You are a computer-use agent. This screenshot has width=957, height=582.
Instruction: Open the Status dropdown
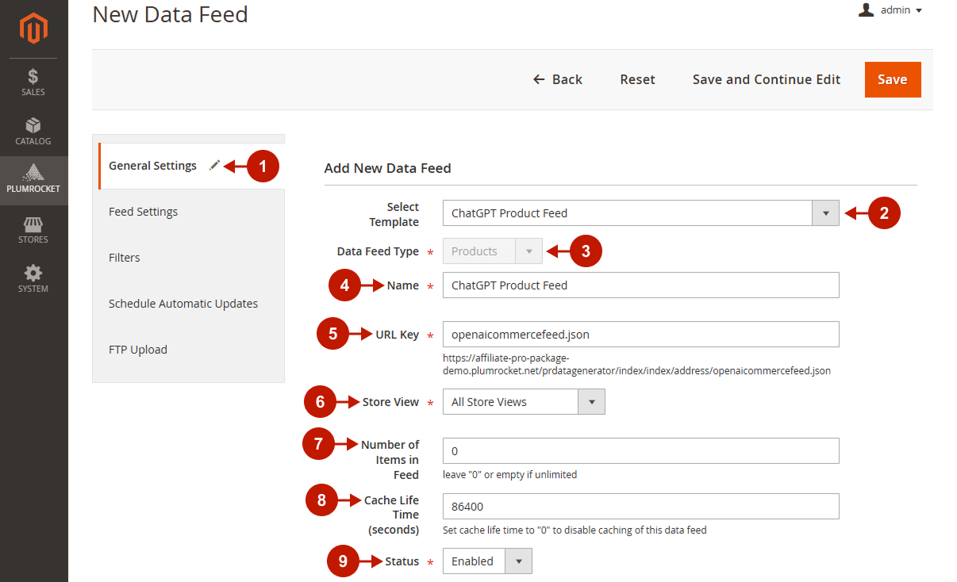[518, 561]
